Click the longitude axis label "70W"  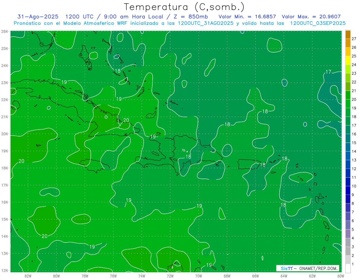pyautogui.click(x=198, y=275)
